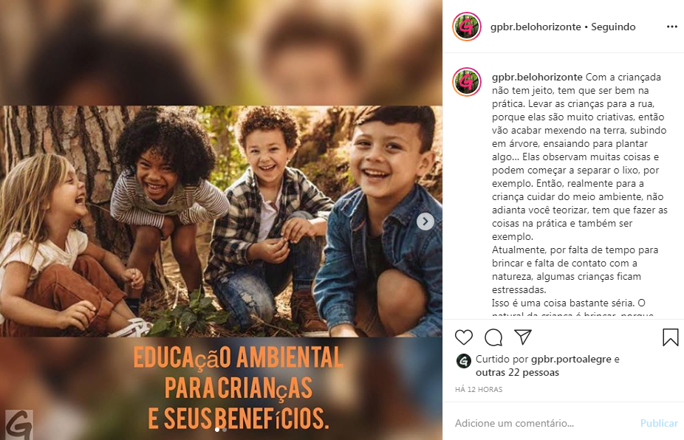Open the HÁ 12 HORAS timestamp

479,389
